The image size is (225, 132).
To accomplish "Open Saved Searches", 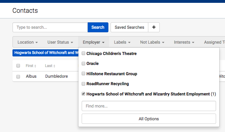I will point(129,27).
